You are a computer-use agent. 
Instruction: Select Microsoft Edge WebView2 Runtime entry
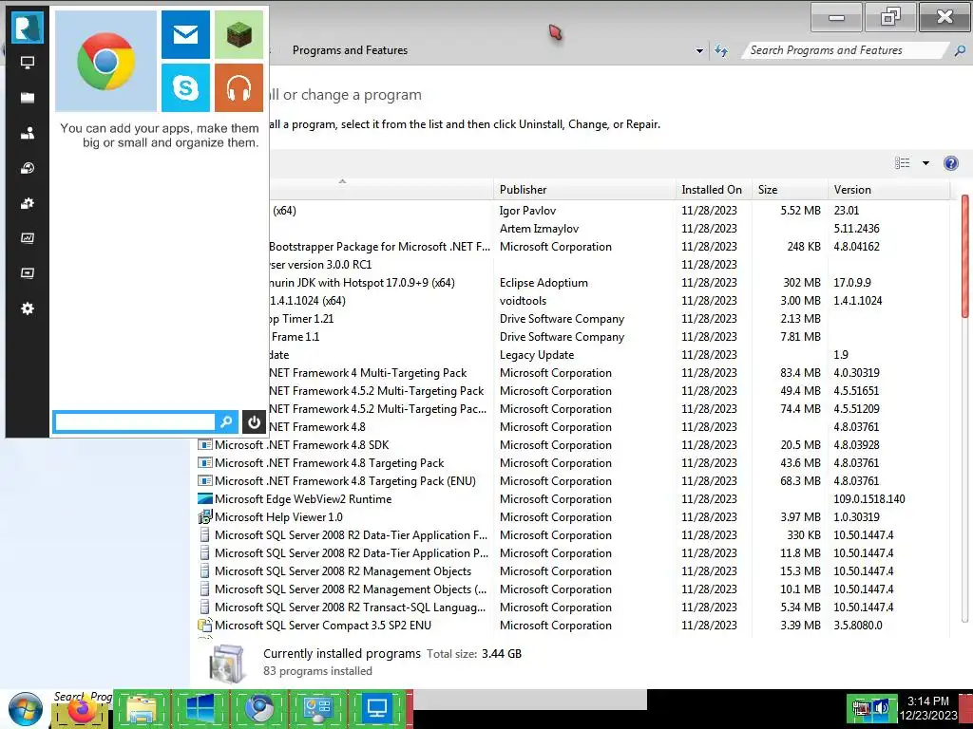click(x=572, y=499)
